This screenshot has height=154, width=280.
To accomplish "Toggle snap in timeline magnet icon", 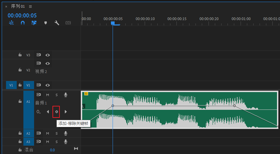I will [x=23, y=23].
